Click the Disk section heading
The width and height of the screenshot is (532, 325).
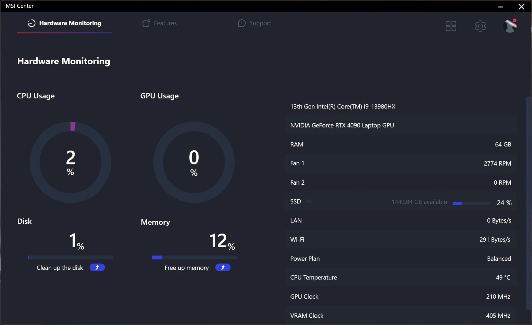click(24, 221)
